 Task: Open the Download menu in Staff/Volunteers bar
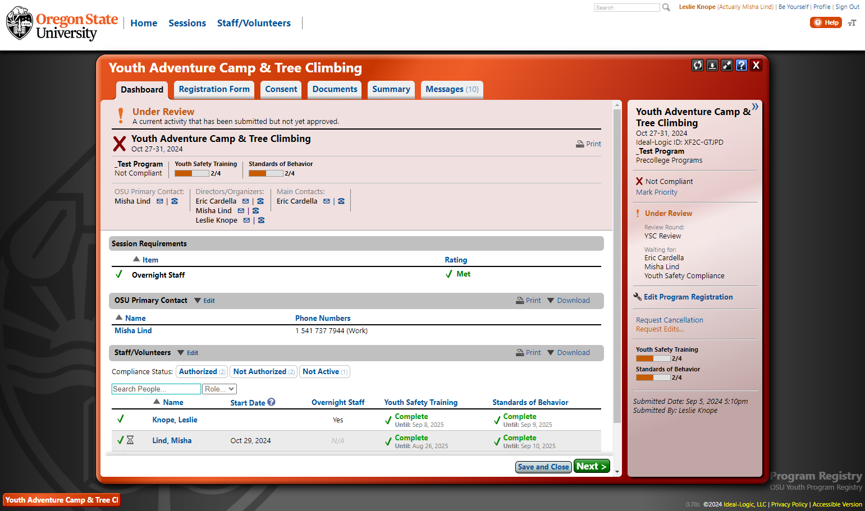coord(569,353)
